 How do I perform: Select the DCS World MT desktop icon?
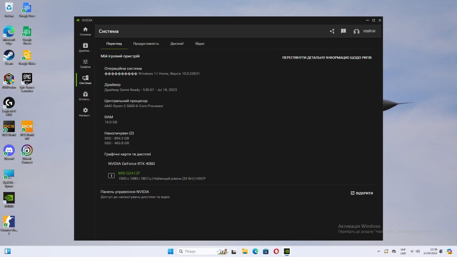(x=27, y=130)
